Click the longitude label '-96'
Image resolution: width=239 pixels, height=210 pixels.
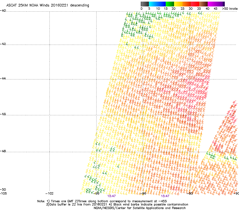point(143,194)
